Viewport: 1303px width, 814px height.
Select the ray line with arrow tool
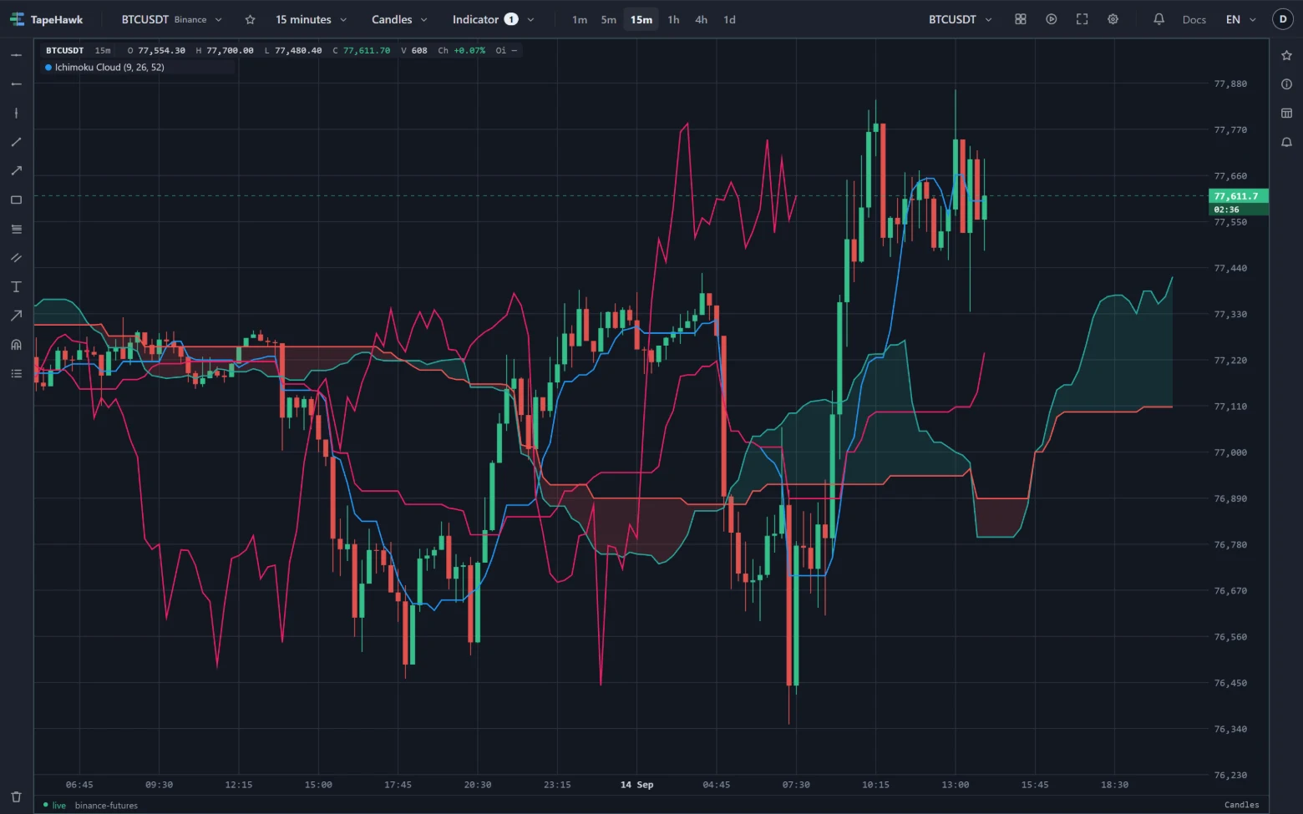(x=16, y=171)
